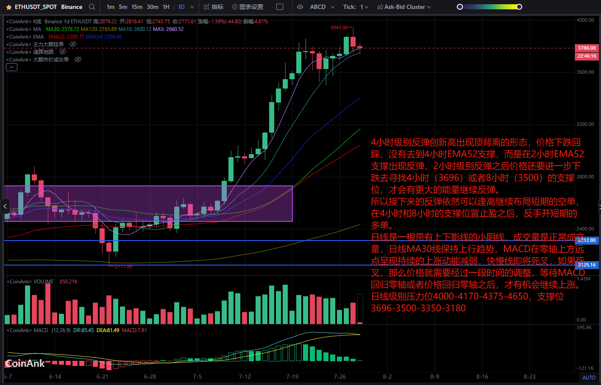Open the ETHUSDT_SPOT Binance symbol selector
Image resolution: width=601 pixels, height=385 pixels.
tap(49, 7)
